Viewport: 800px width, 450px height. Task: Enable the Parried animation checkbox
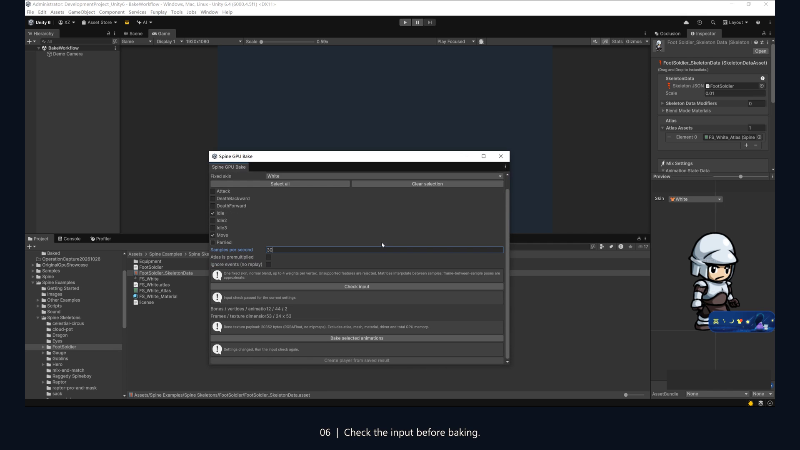[213, 242]
